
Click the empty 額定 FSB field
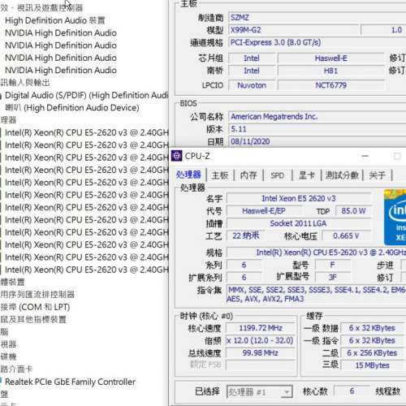pyautogui.click(x=261, y=365)
